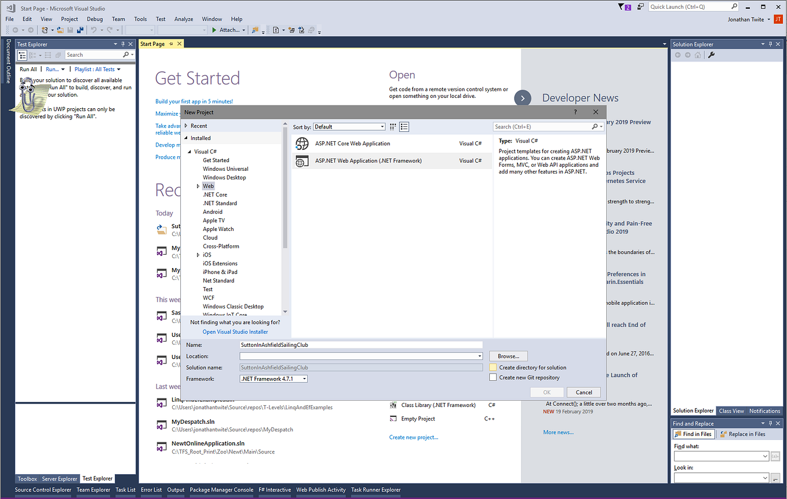The image size is (787, 499).
Task: Click the Save toolbar icon
Action: pos(70,30)
